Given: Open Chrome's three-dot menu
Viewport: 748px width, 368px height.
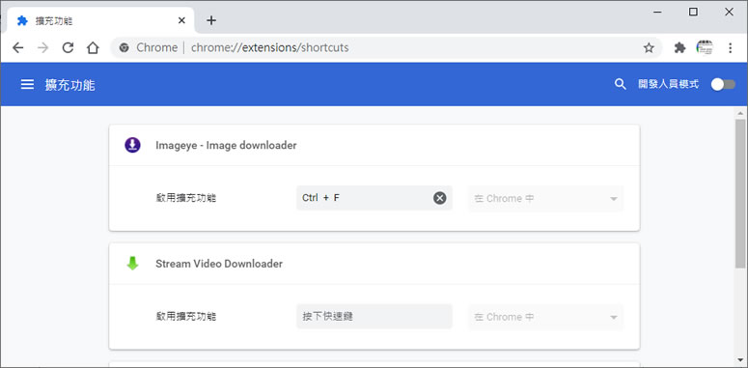Looking at the screenshot, I should pyautogui.click(x=730, y=47).
